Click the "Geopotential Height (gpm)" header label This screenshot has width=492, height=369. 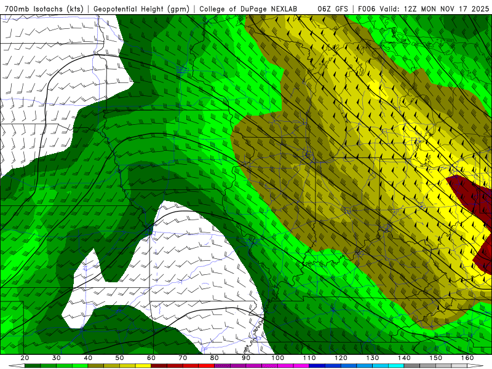pos(141,9)
